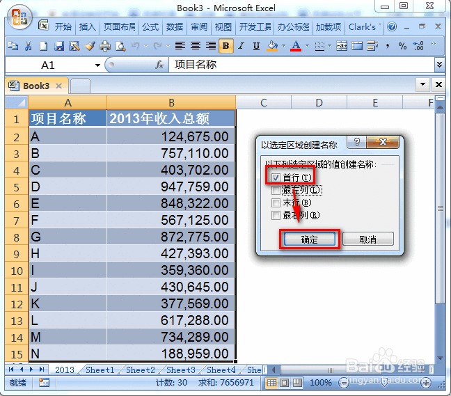The width and height of the screenshot is (451, 396).
Task: Check the 最左列 checkbox
Action: coord(276,190)
